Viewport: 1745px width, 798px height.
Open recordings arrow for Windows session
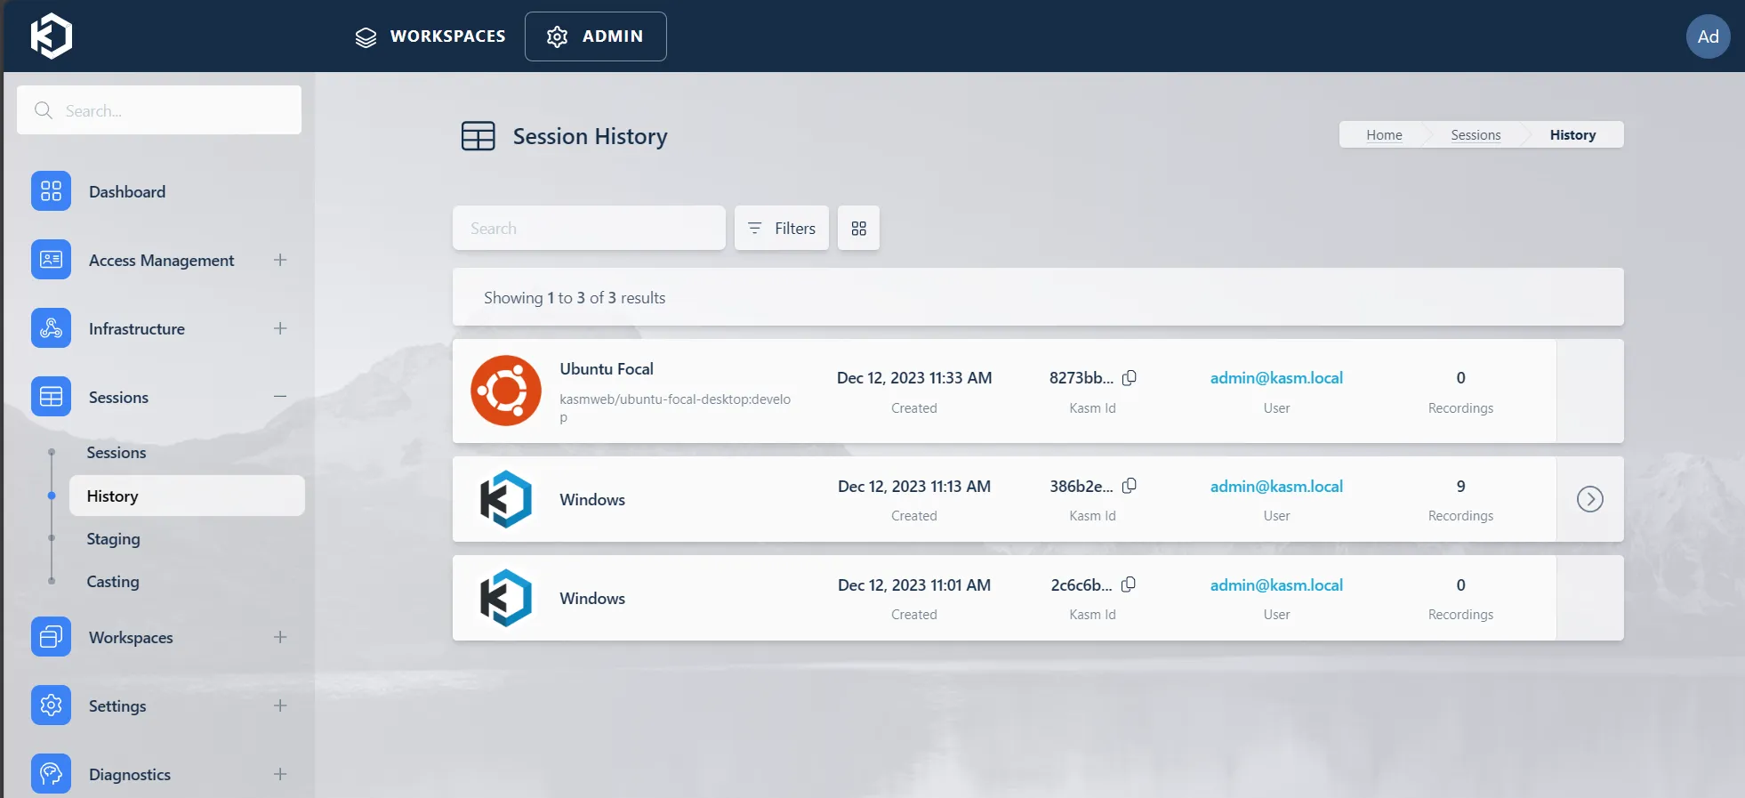(x=1589, y=499)
